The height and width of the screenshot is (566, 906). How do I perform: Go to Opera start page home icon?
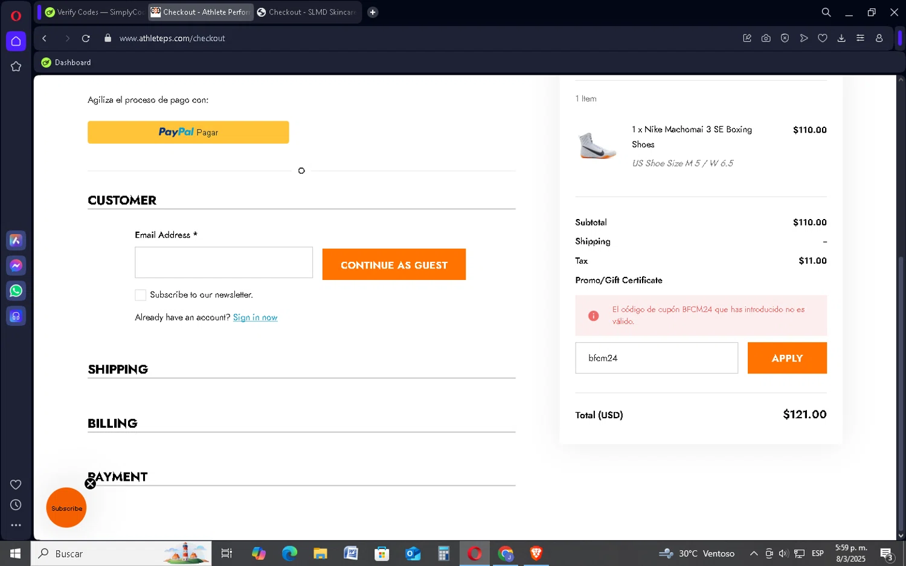(x=16, y=41)
